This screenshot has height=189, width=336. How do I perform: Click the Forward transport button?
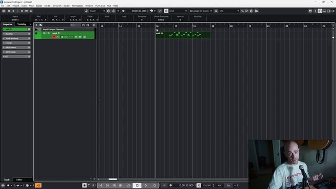[x=121, y=185]
